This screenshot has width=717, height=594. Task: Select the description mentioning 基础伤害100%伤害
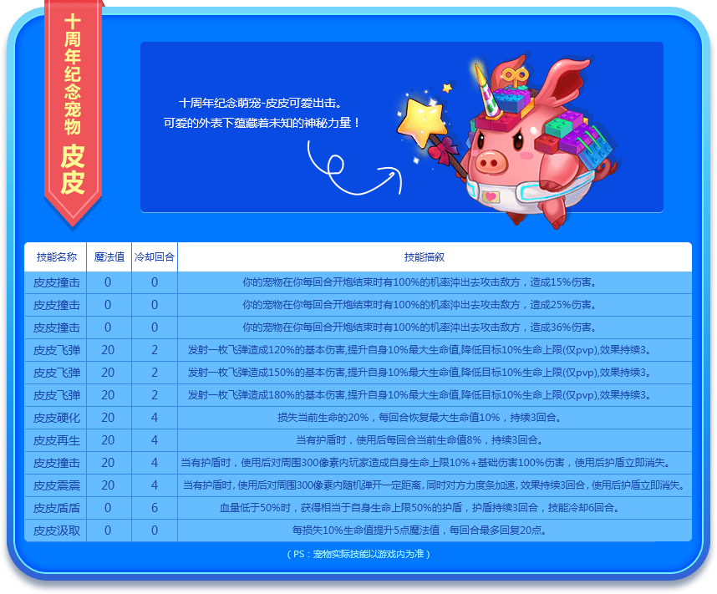(425, 463)
